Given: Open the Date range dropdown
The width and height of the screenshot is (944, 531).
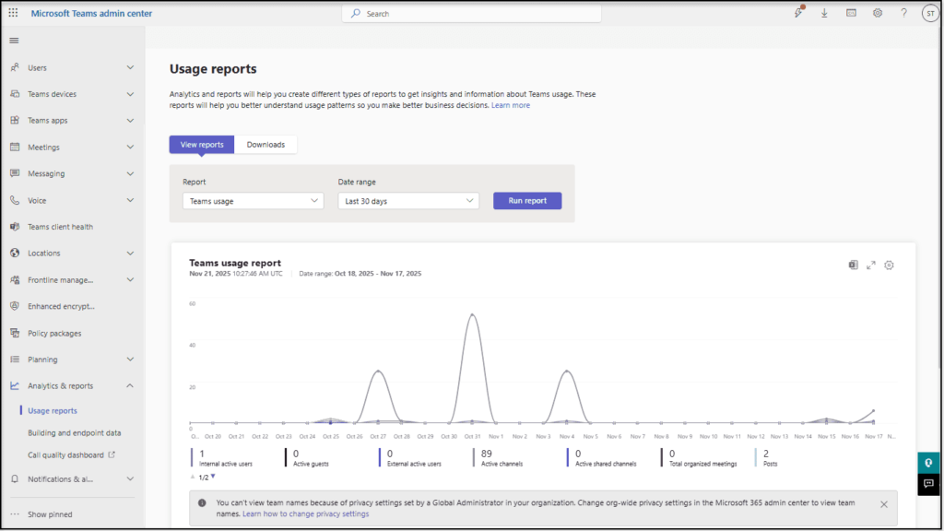Looking at the screenshot, I should point(407,200).
